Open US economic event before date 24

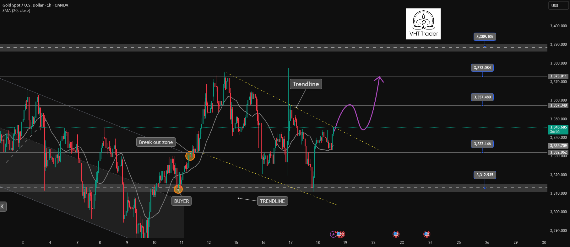coord(426,234)
